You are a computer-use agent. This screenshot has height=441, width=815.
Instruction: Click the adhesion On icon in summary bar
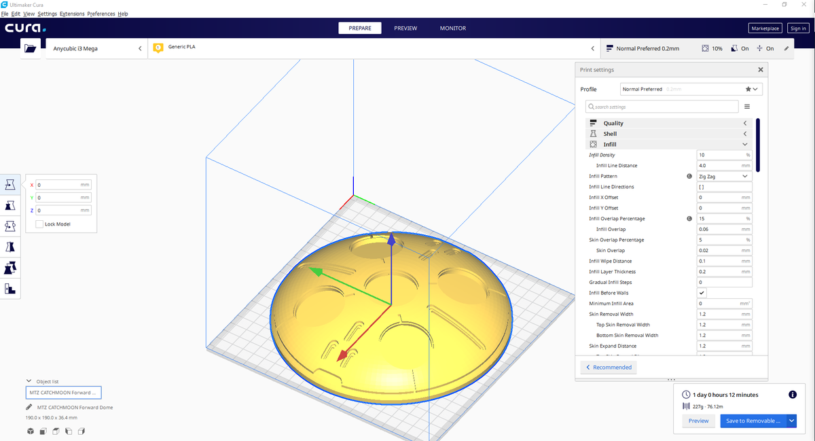pos(760,48)
